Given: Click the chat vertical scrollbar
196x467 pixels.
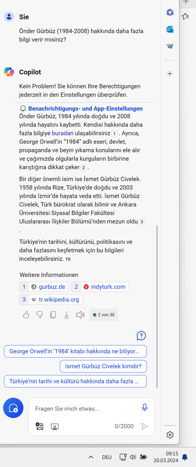Looking at the screenshot, I should click(x=157, y=305).
